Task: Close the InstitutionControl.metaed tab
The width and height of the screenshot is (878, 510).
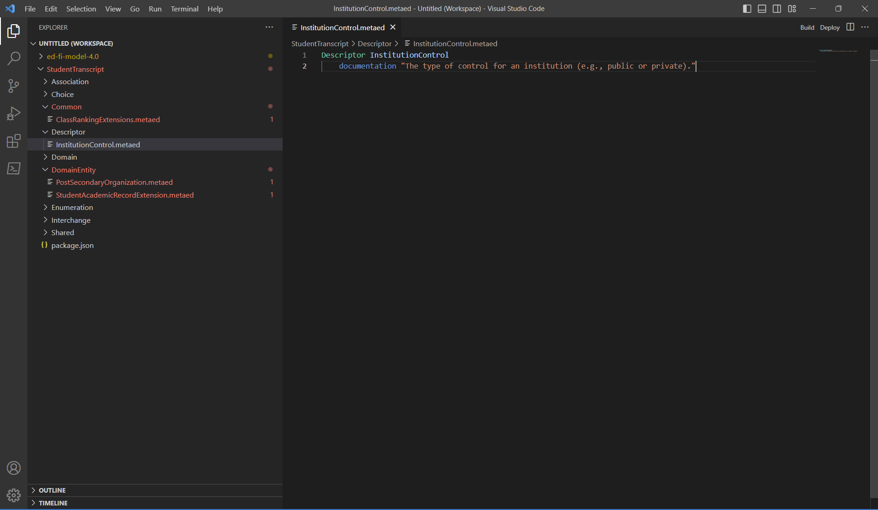Action: 393,27
